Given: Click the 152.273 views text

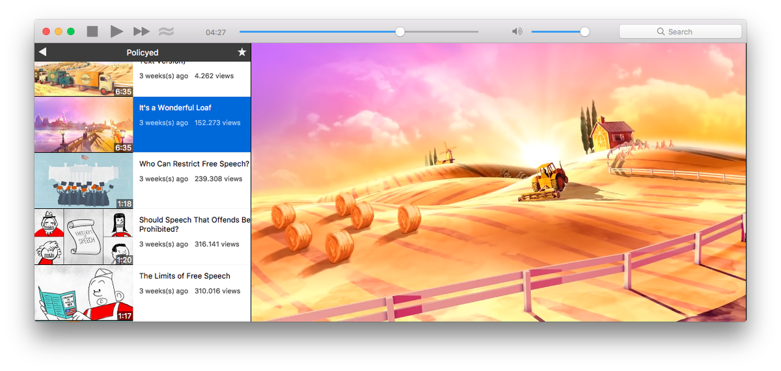Looking at the screenshot, I should 217,122.
